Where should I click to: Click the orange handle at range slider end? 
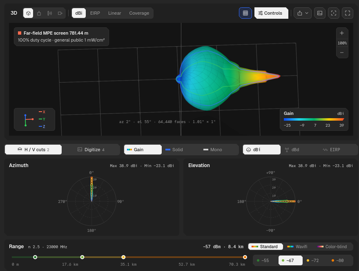tap(245, 257)
